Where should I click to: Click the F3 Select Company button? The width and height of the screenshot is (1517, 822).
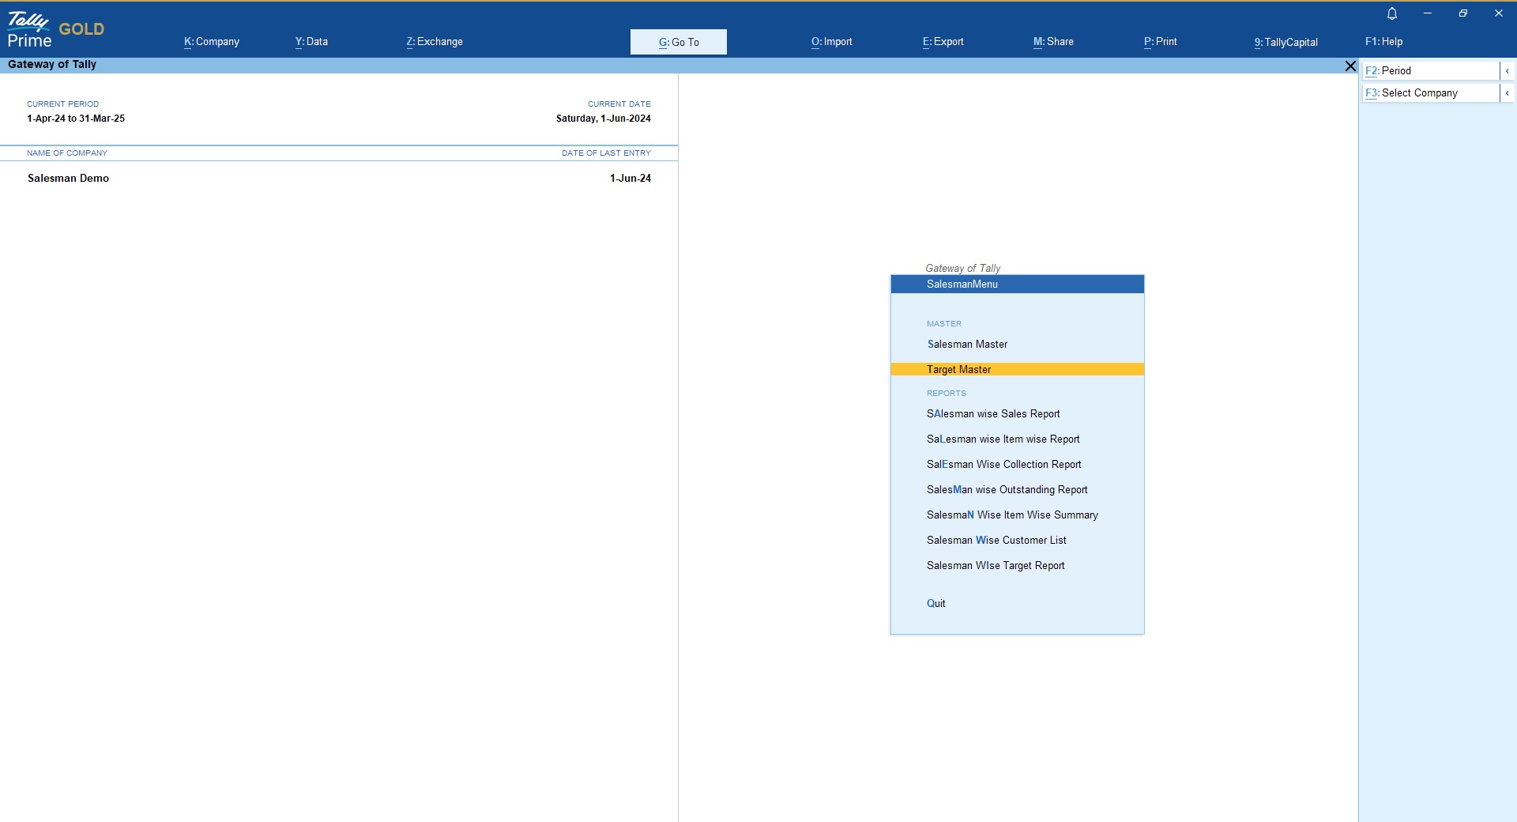click(x=1430, y=93)
